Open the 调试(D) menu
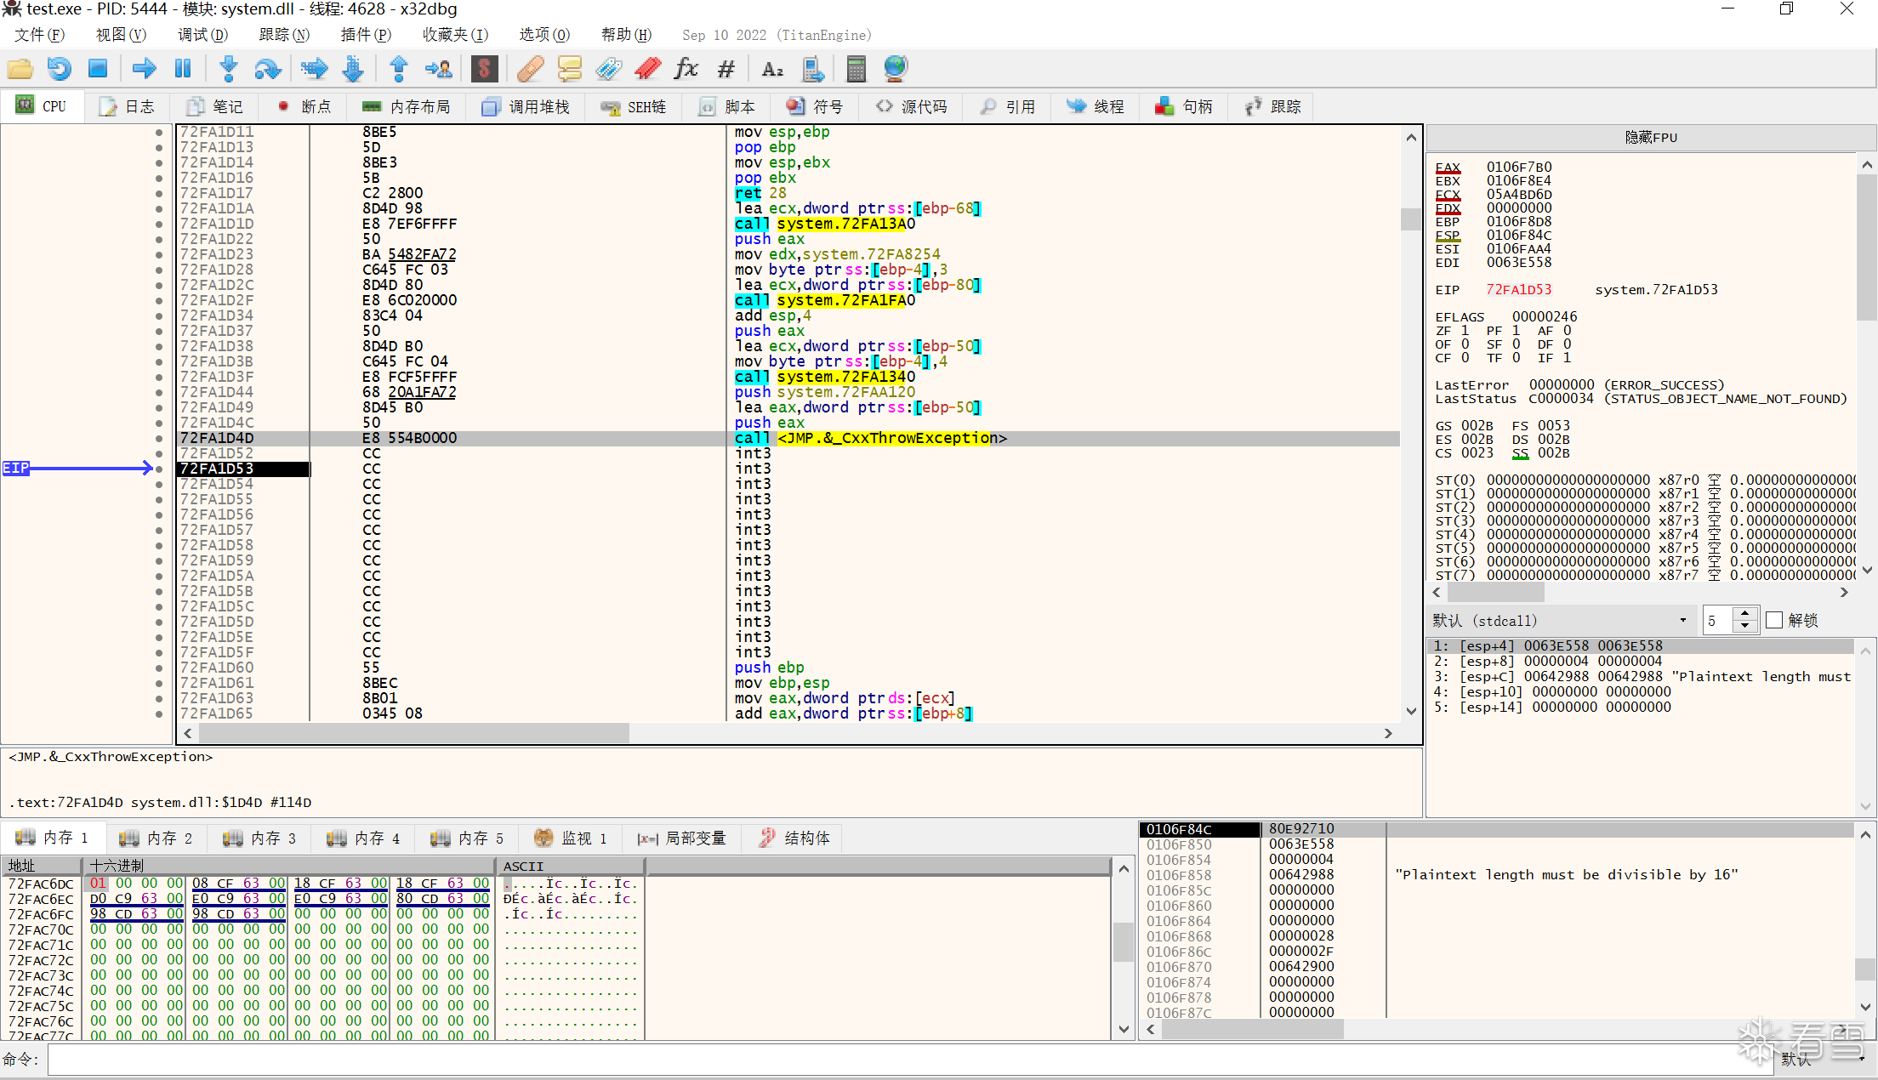Viewport: 1878px width, 1080px height. 202,35
